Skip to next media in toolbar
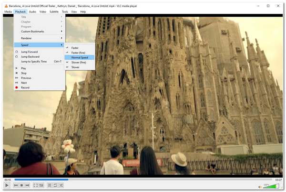This screenshot has width=286, height=192. point(27,185)
